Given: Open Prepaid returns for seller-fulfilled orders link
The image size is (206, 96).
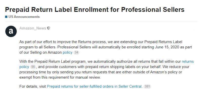Looking at the screenshot, I should (95, 86).
